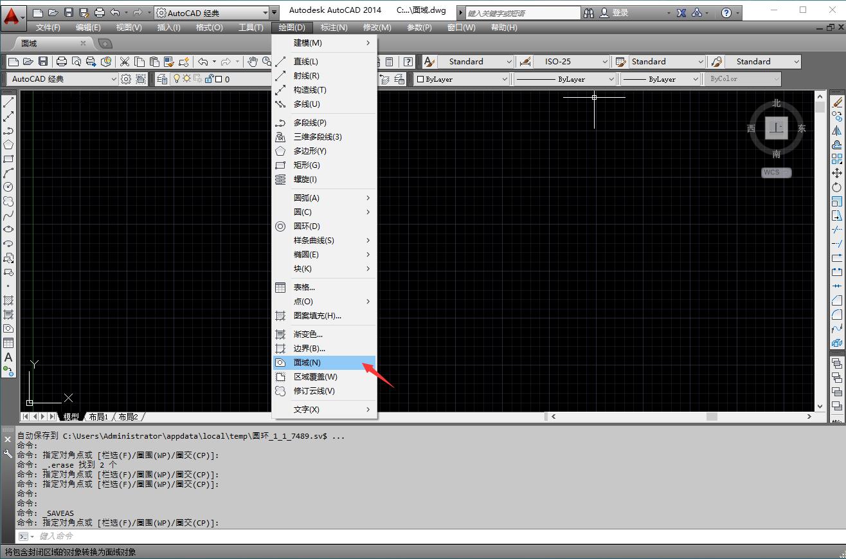This screenshot has width=846, height=559.
Task: Select the Line tool in left toolbar
Action: [9, 102]
